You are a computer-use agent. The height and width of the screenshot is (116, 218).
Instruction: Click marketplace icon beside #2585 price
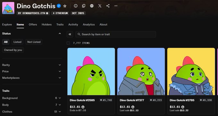(x=83, y=107)
